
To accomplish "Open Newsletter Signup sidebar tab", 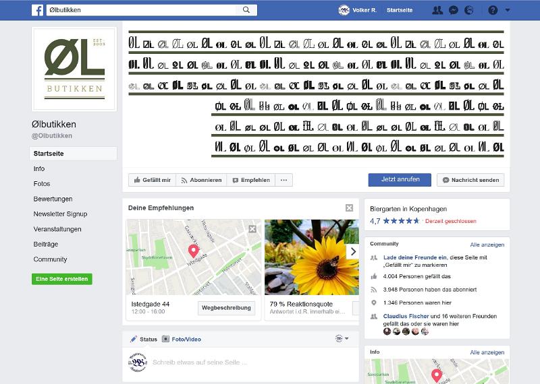I will coord(60,214).
